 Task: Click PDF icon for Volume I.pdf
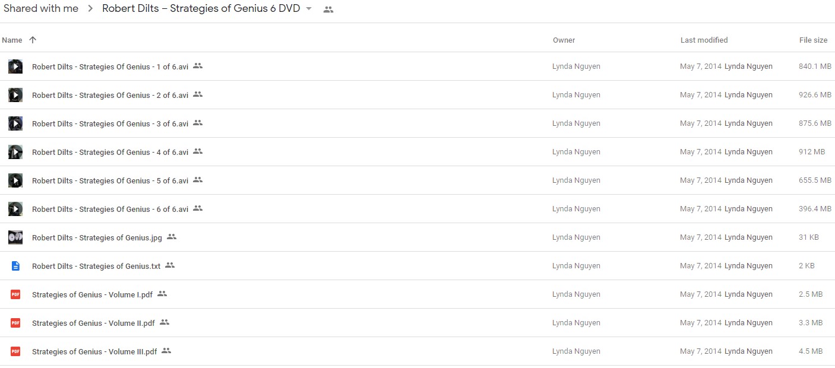(x=15, y=294)
